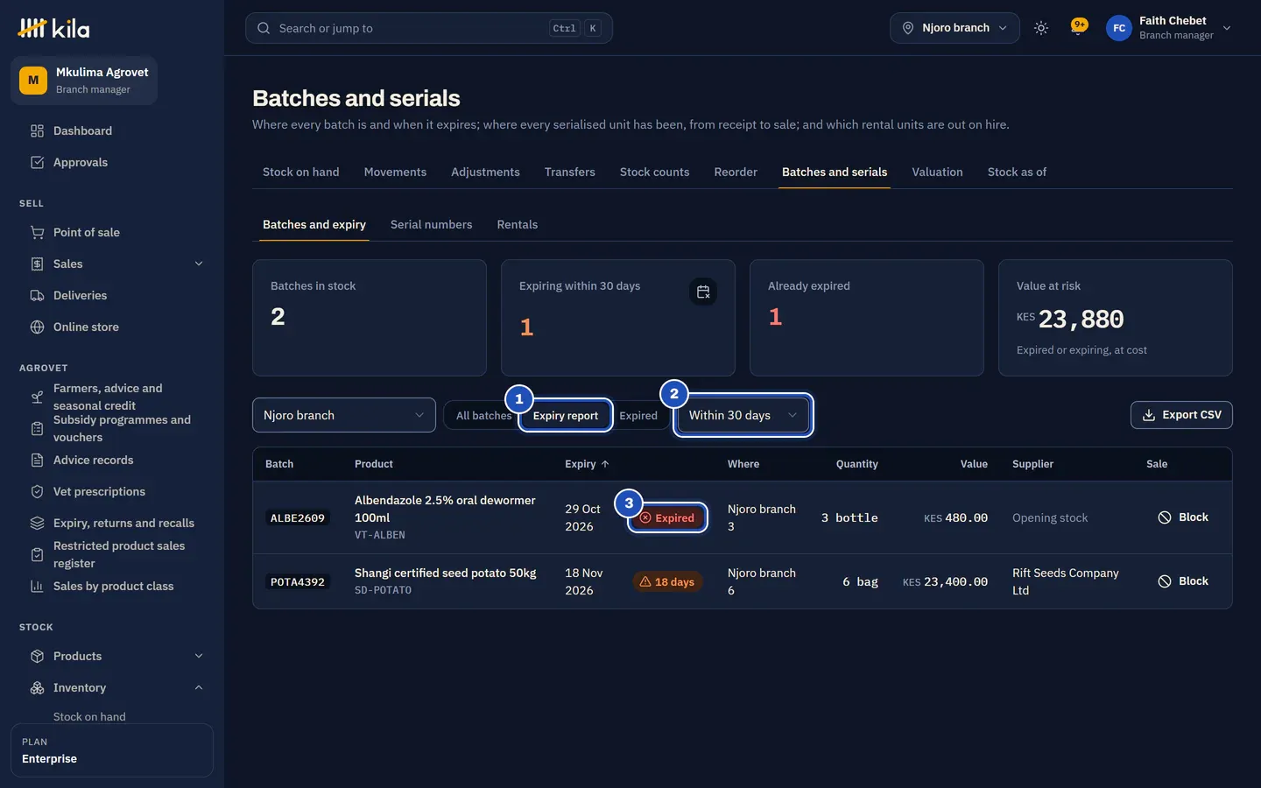Block sale of batch ALBE2609
1261x788 pixels.
pyautogui.click(x=1183, y=517)
